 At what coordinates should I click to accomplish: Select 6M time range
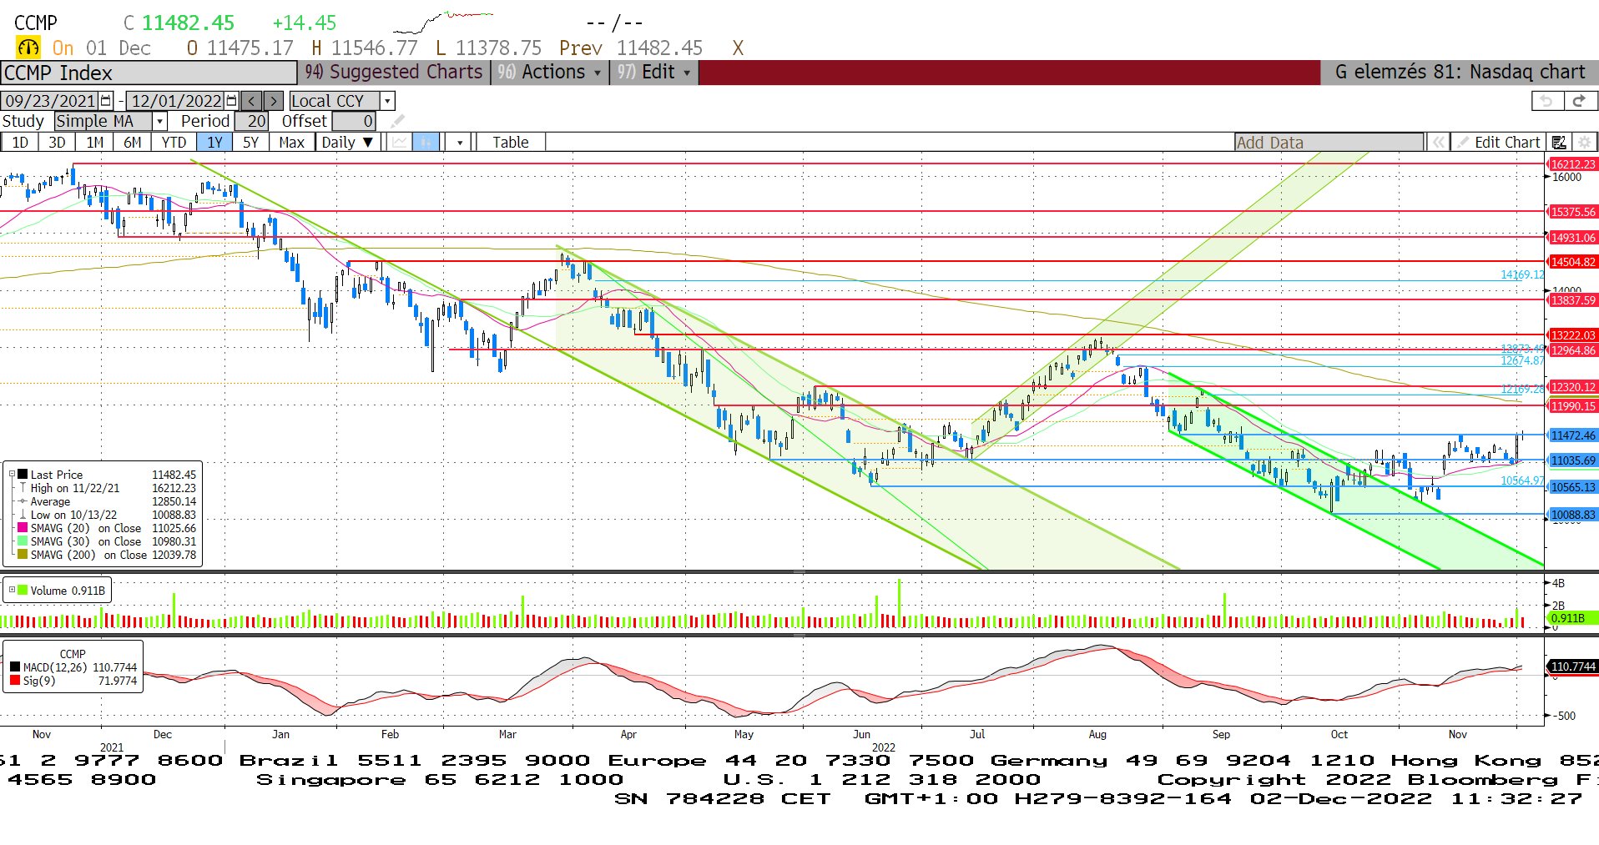click(x=133, y=143)
